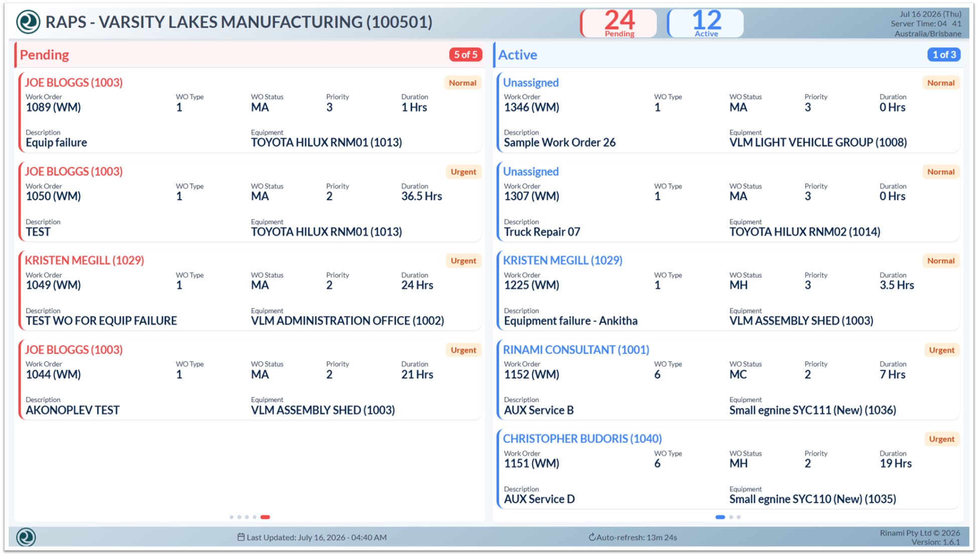Click the Australia/Brisbane timezone label
Viewport: 978px width, 556px height.
tap(928, 34)
